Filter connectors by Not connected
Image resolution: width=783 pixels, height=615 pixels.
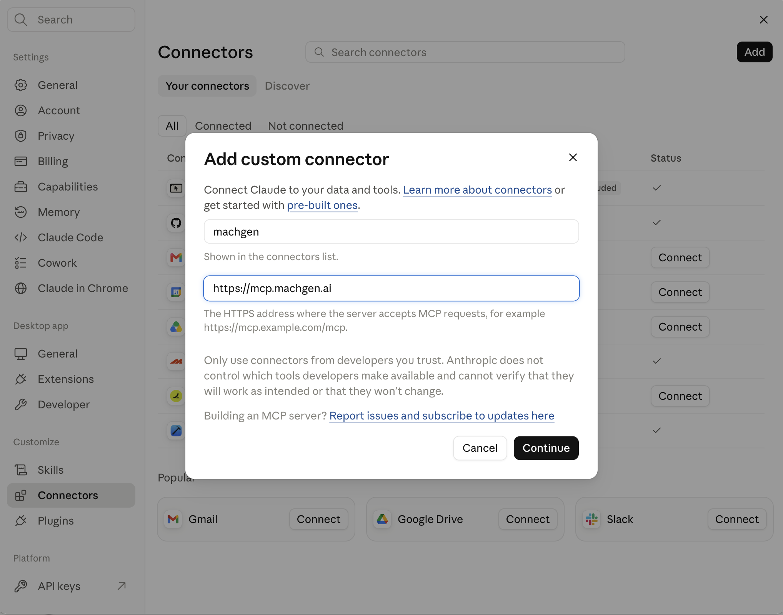[305, 126]
